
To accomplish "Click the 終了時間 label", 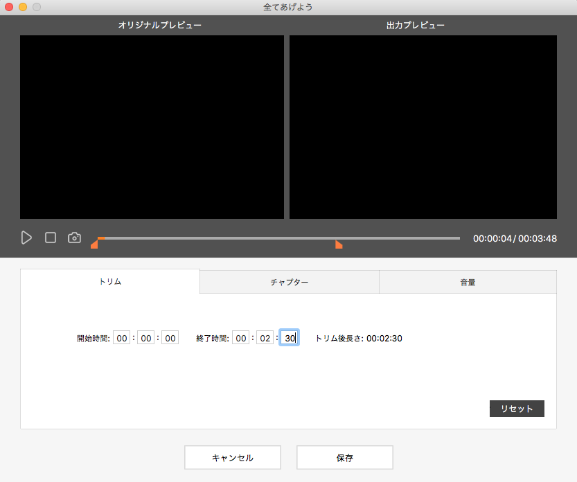I will 213,338.
